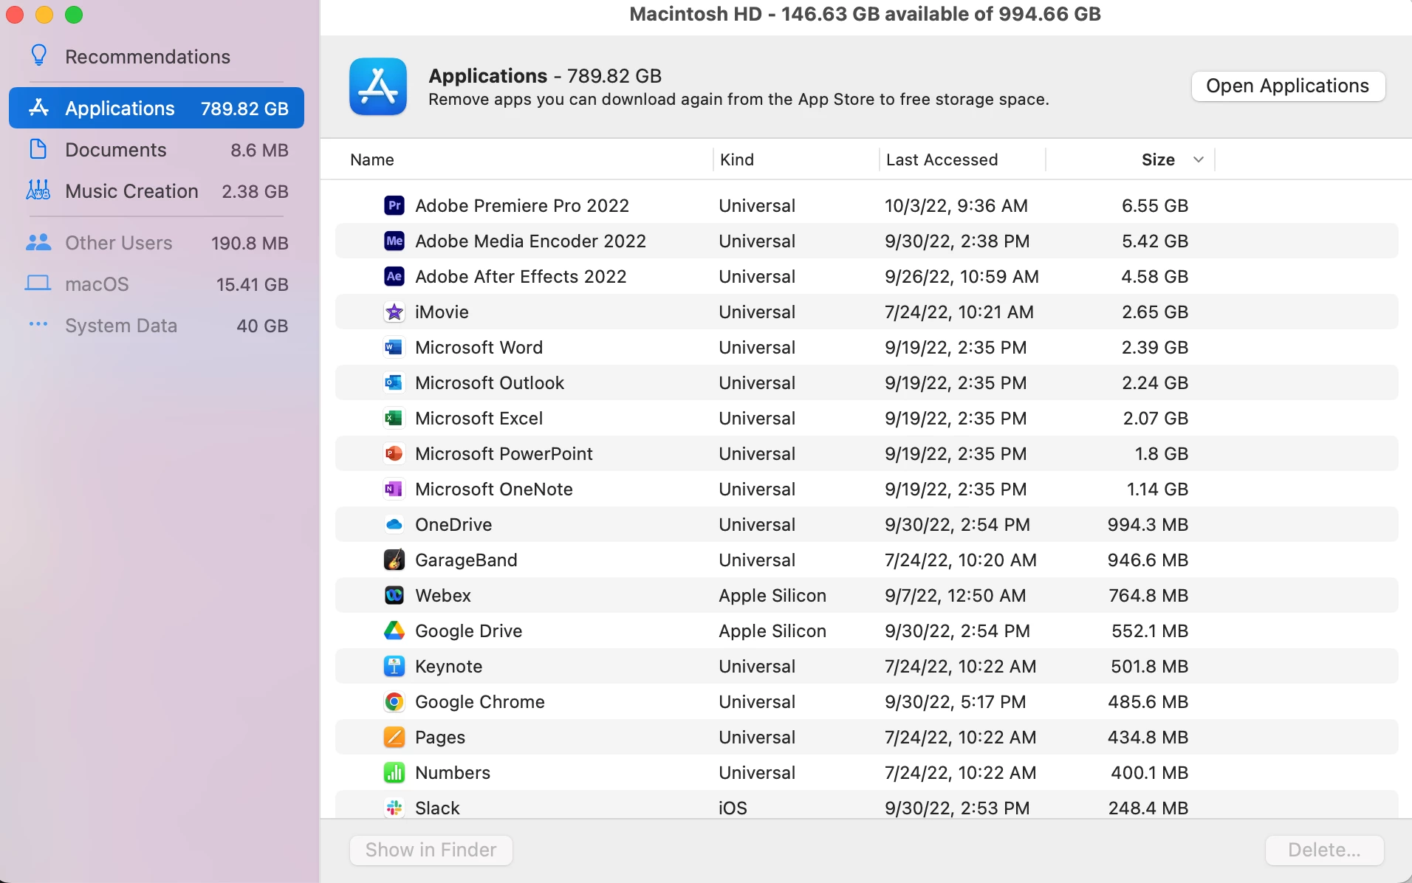Click the System Data ellipsis icon
Screen dimensions: 1412x883
[38, 324]
